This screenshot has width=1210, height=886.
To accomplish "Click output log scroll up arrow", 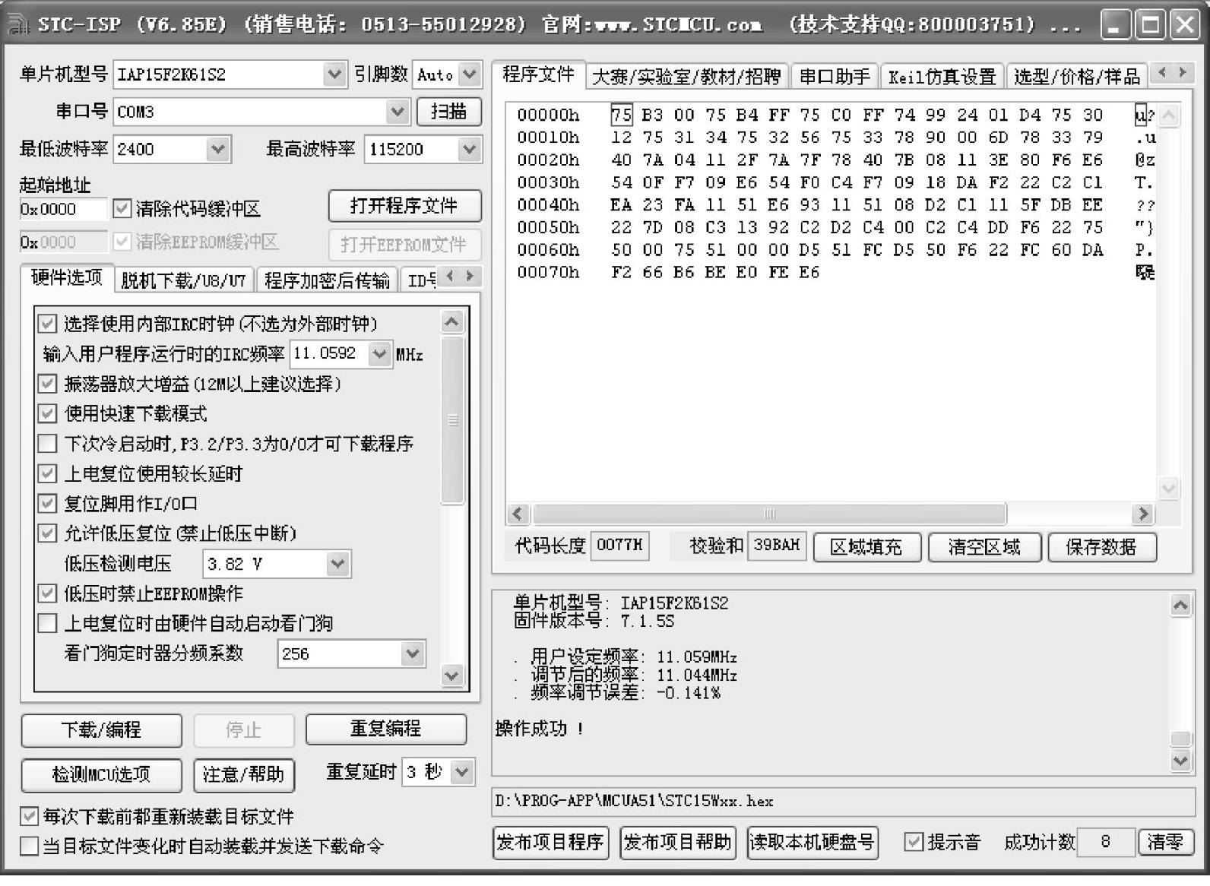I will pyautogui.click(x=1180, y=605).
